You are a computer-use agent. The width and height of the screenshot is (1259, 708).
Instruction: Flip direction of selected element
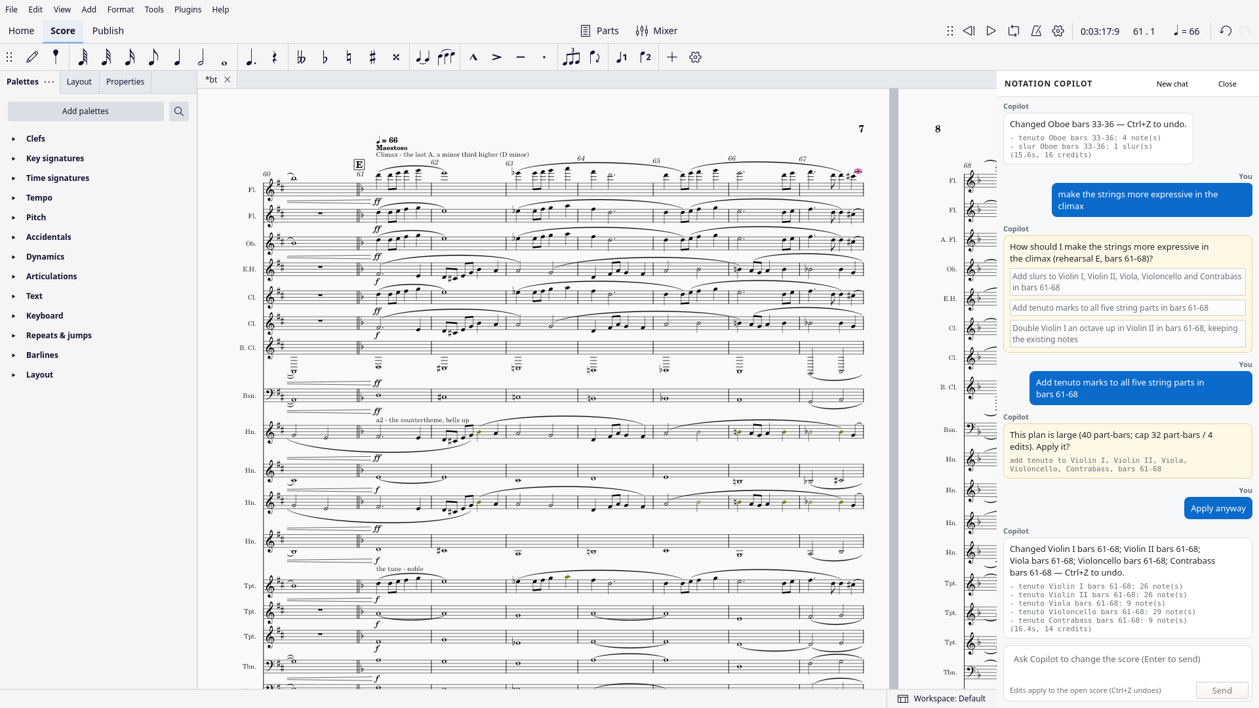pyautogui.click(x=595, y=58)
